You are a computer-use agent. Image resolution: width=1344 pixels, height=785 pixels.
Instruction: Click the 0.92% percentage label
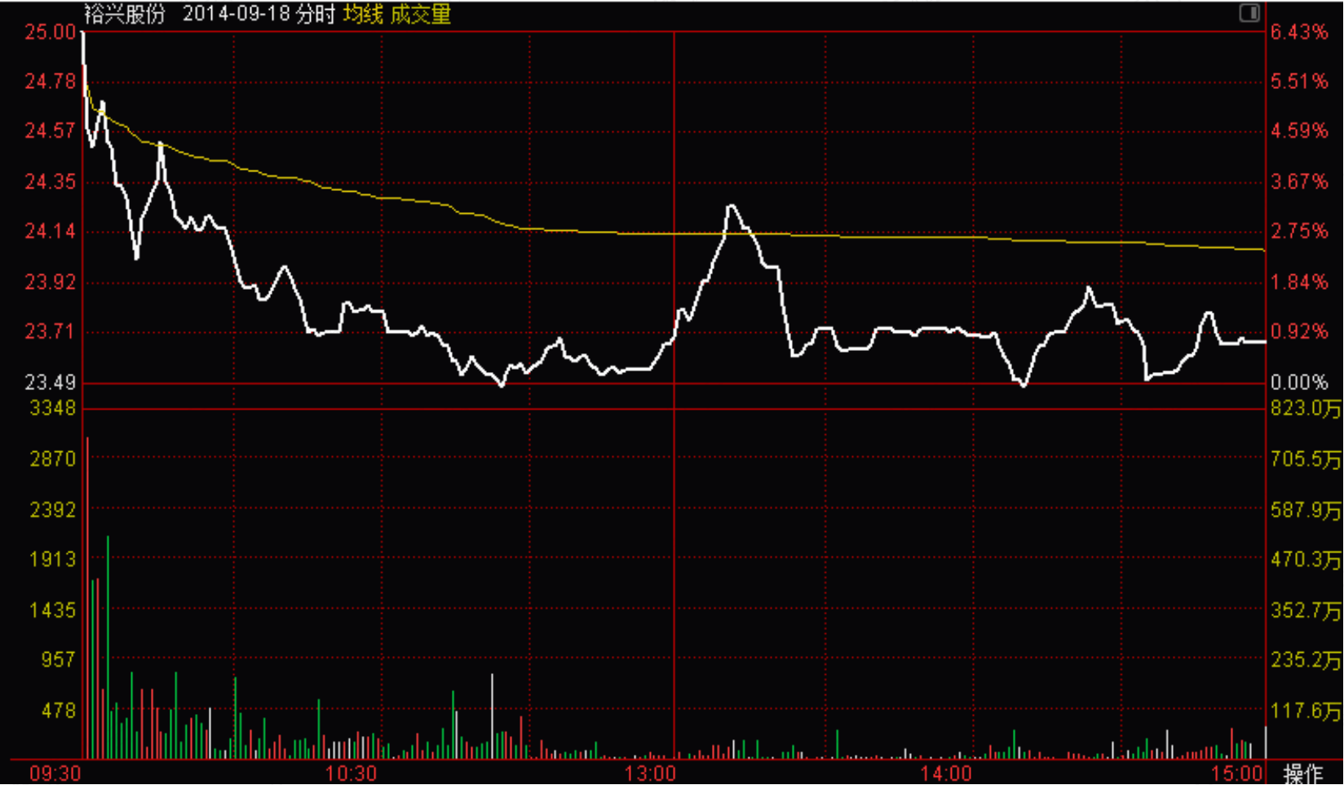tap(1300, 331)
